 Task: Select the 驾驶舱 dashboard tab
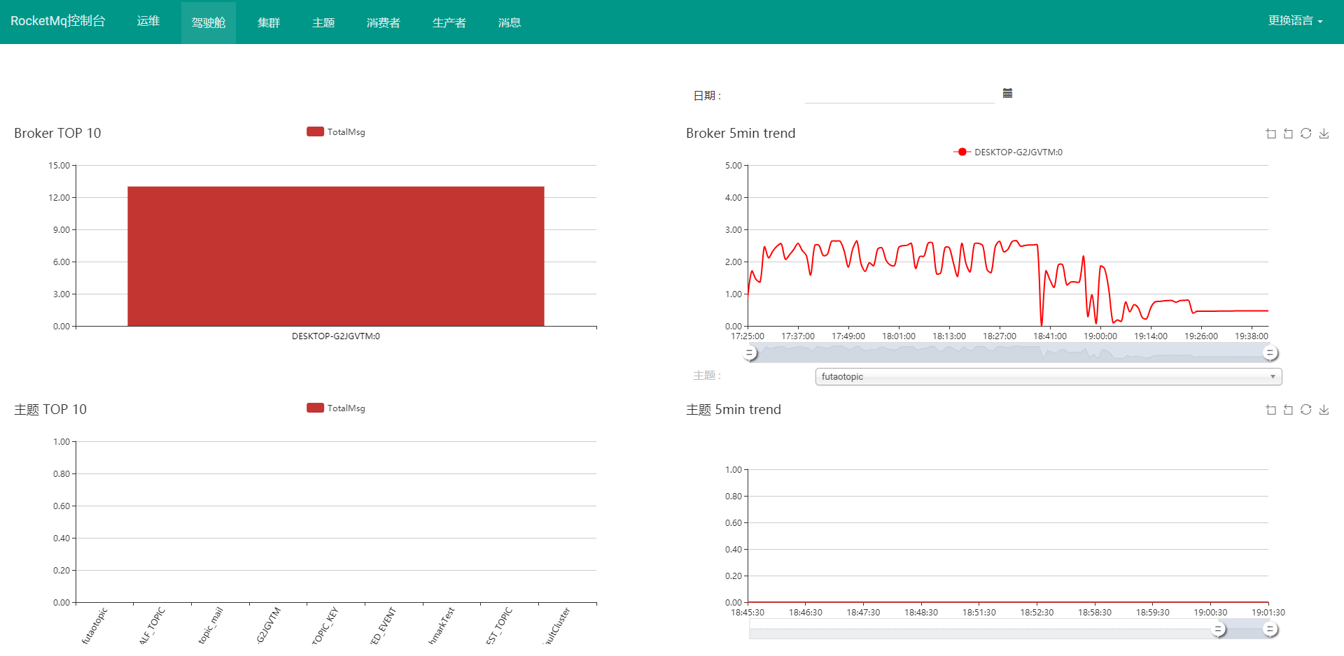pyautogui.click(x=209, y=22)
